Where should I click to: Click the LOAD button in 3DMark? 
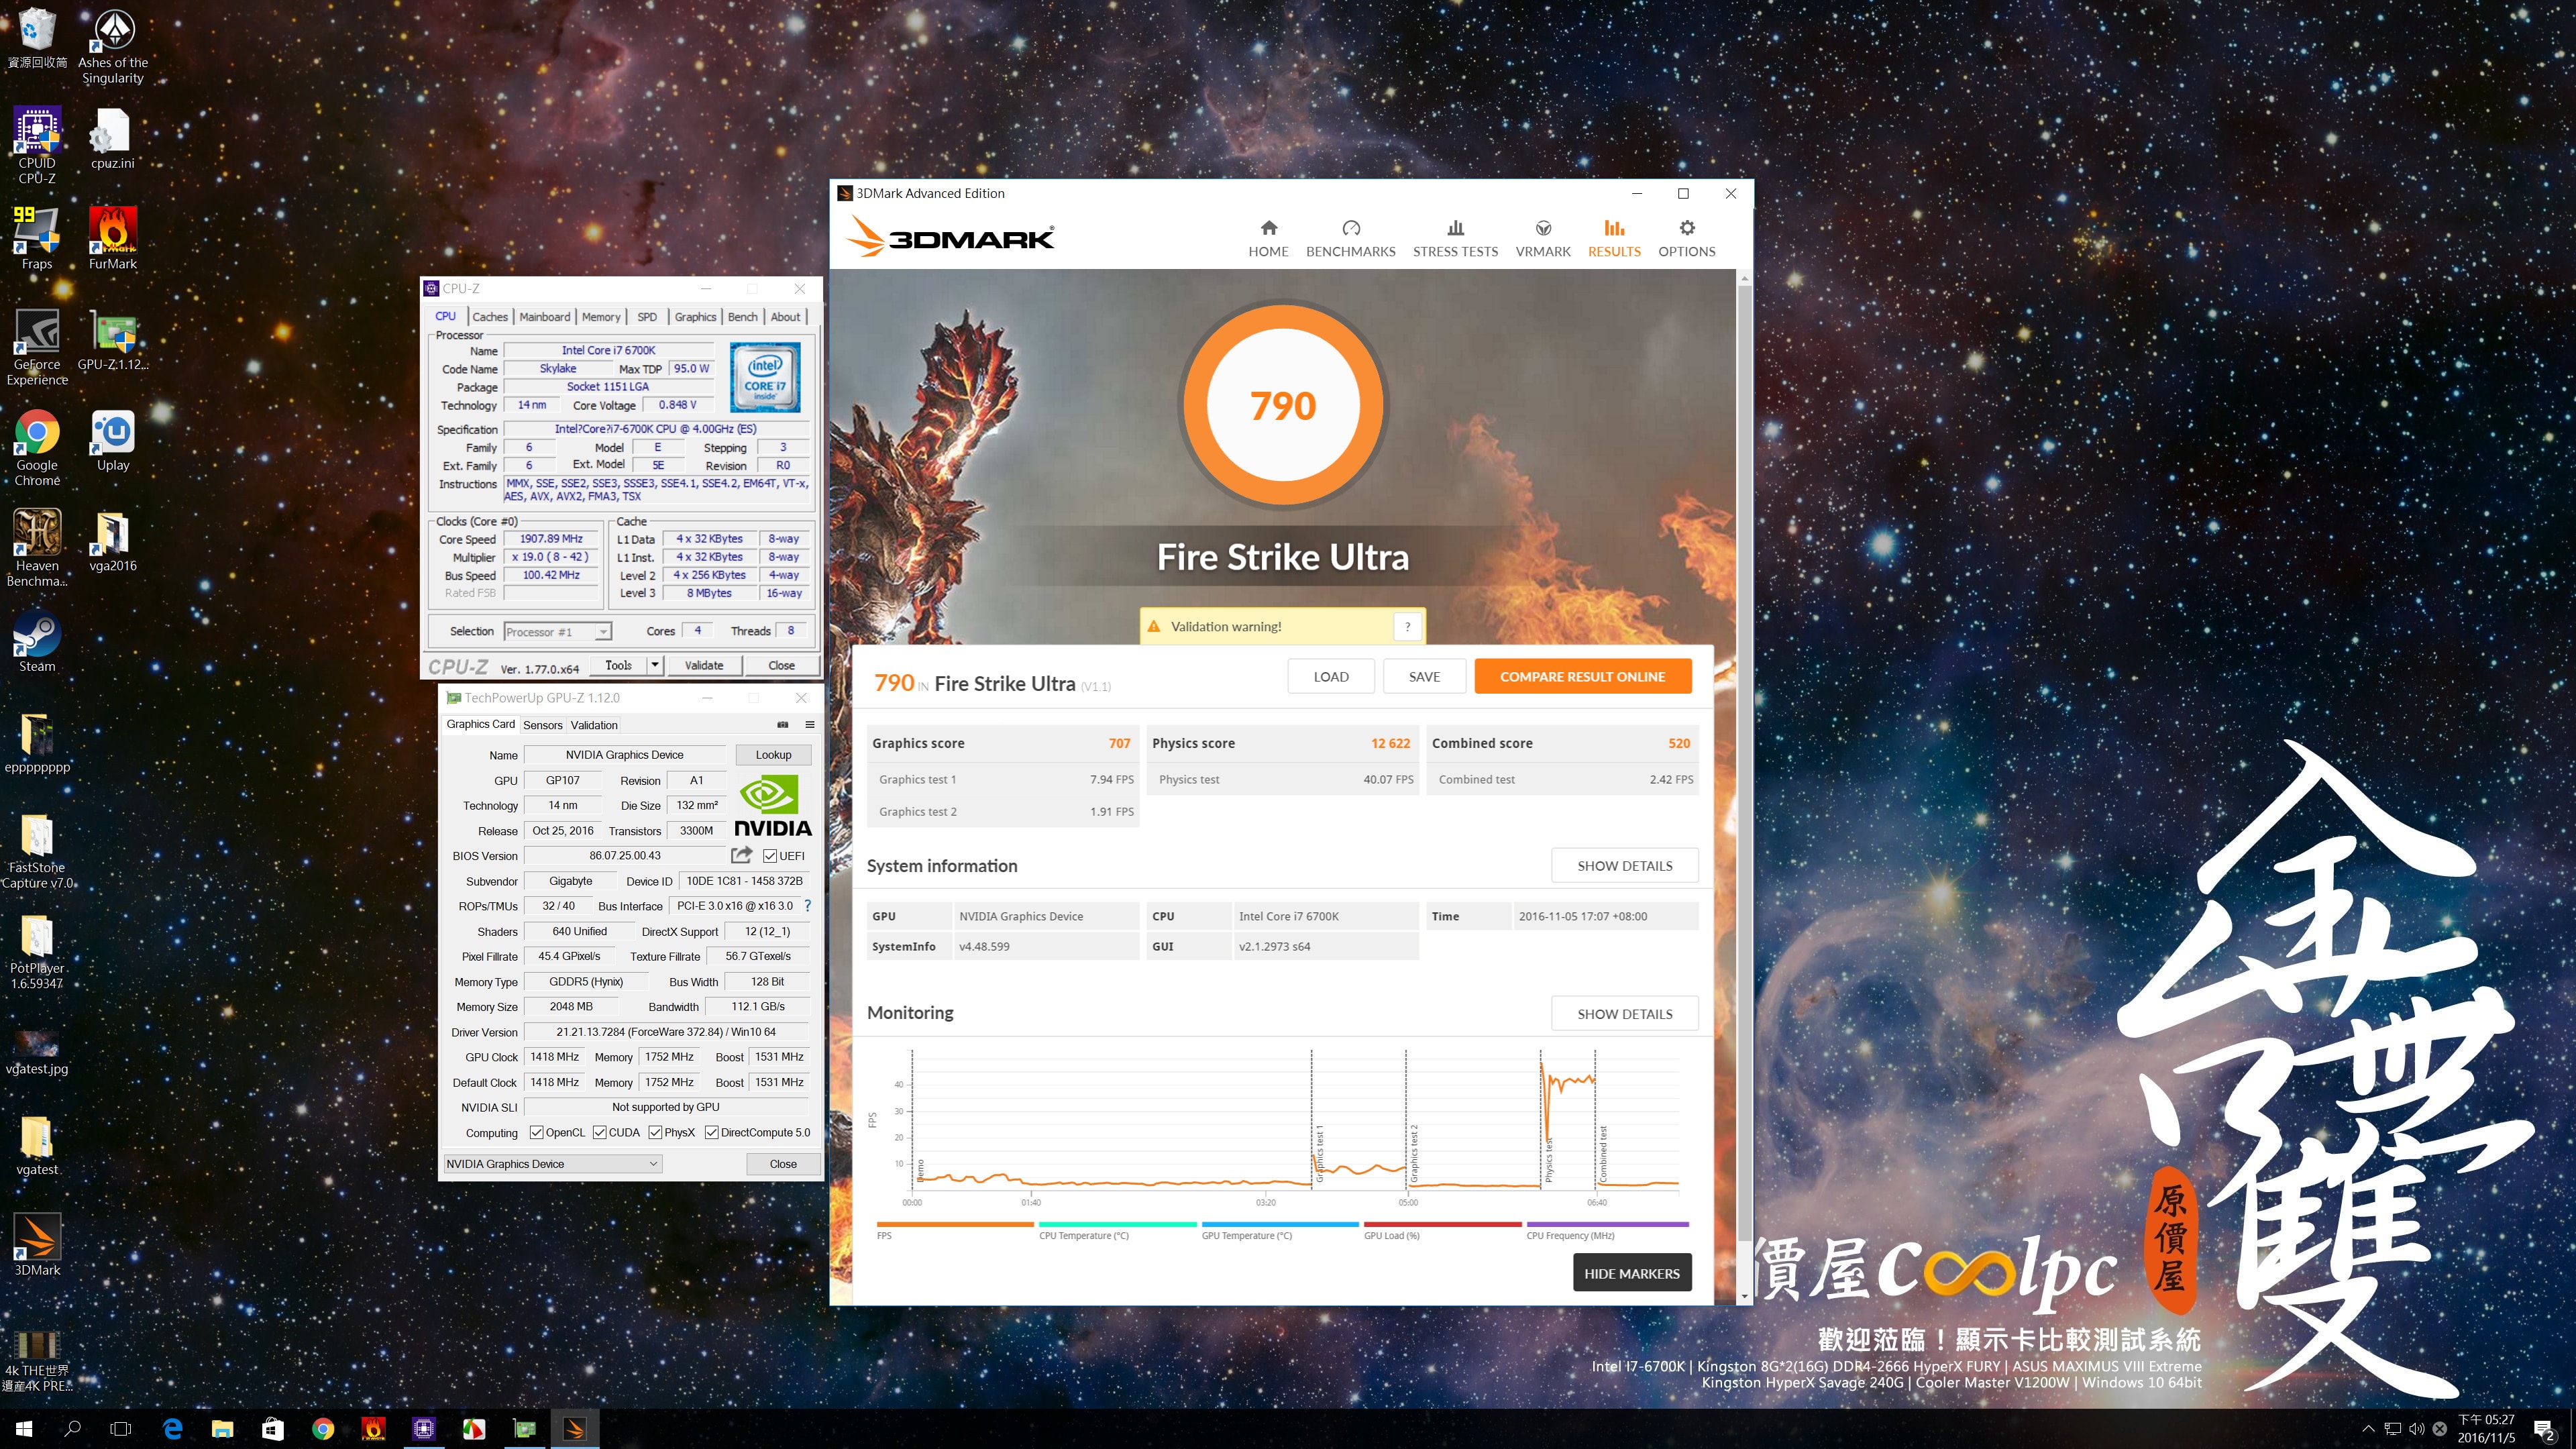[1331, 677]
